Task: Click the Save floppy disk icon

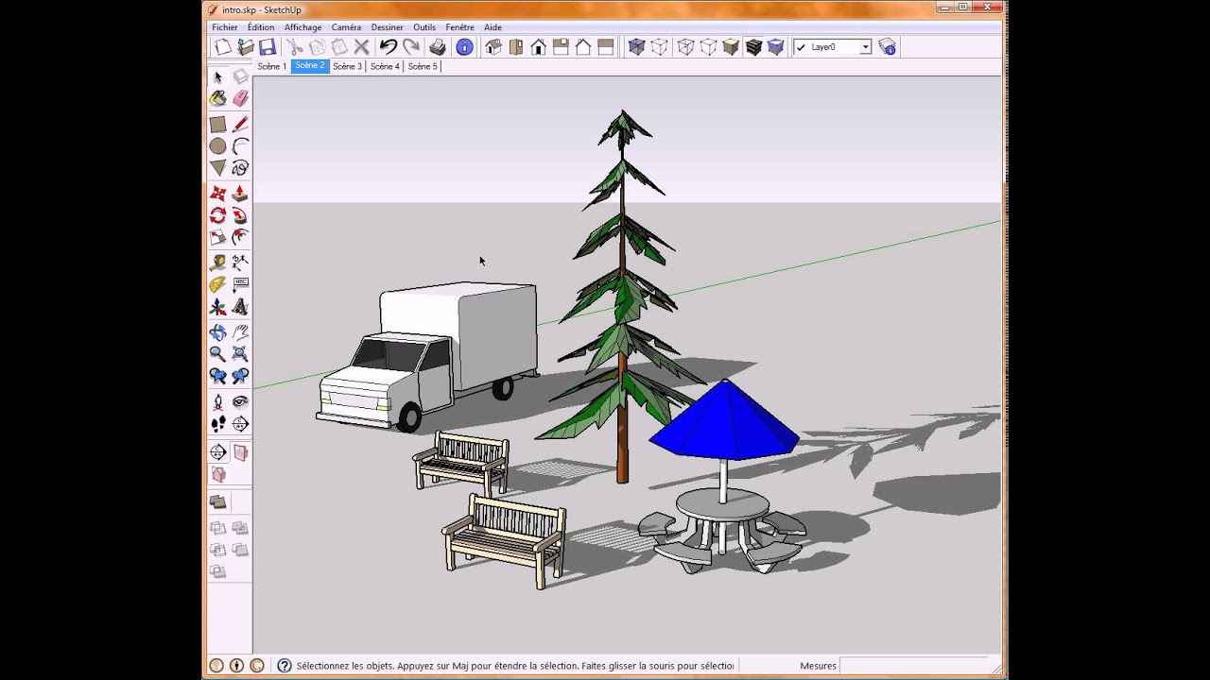Action: coord(268,46)
